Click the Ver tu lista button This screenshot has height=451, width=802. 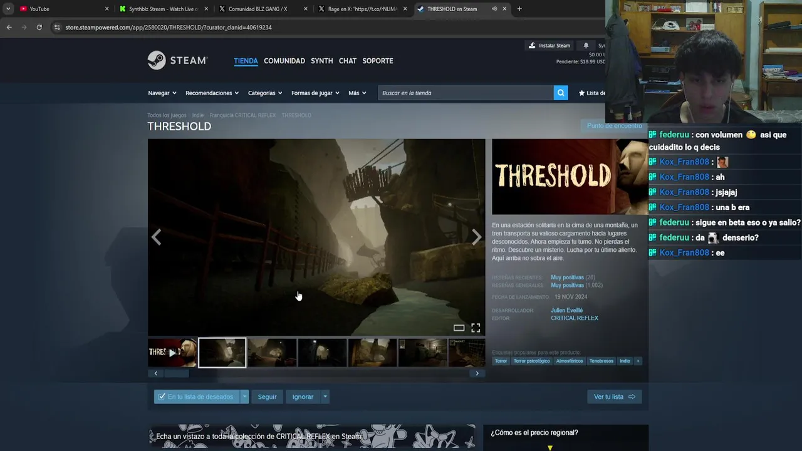614,397
